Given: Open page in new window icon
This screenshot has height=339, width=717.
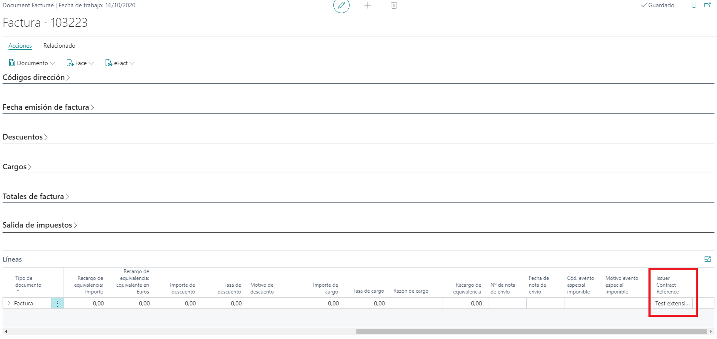Looking at the screenshot, I should [707, 6].
